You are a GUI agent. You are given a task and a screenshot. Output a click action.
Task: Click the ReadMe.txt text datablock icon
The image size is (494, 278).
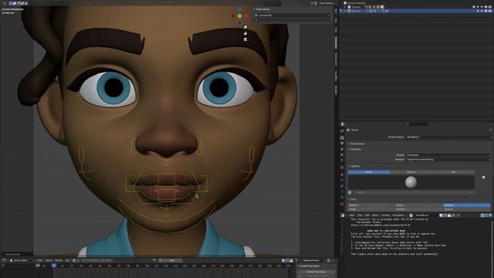pyautogui.click(x=411, y=215)
